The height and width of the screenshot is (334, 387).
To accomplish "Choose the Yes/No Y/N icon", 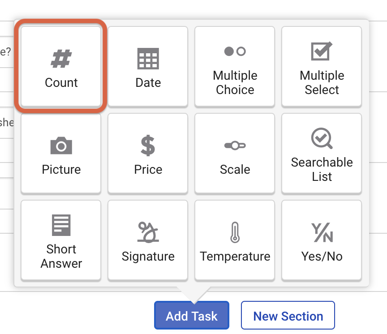I will click(322, 232).
